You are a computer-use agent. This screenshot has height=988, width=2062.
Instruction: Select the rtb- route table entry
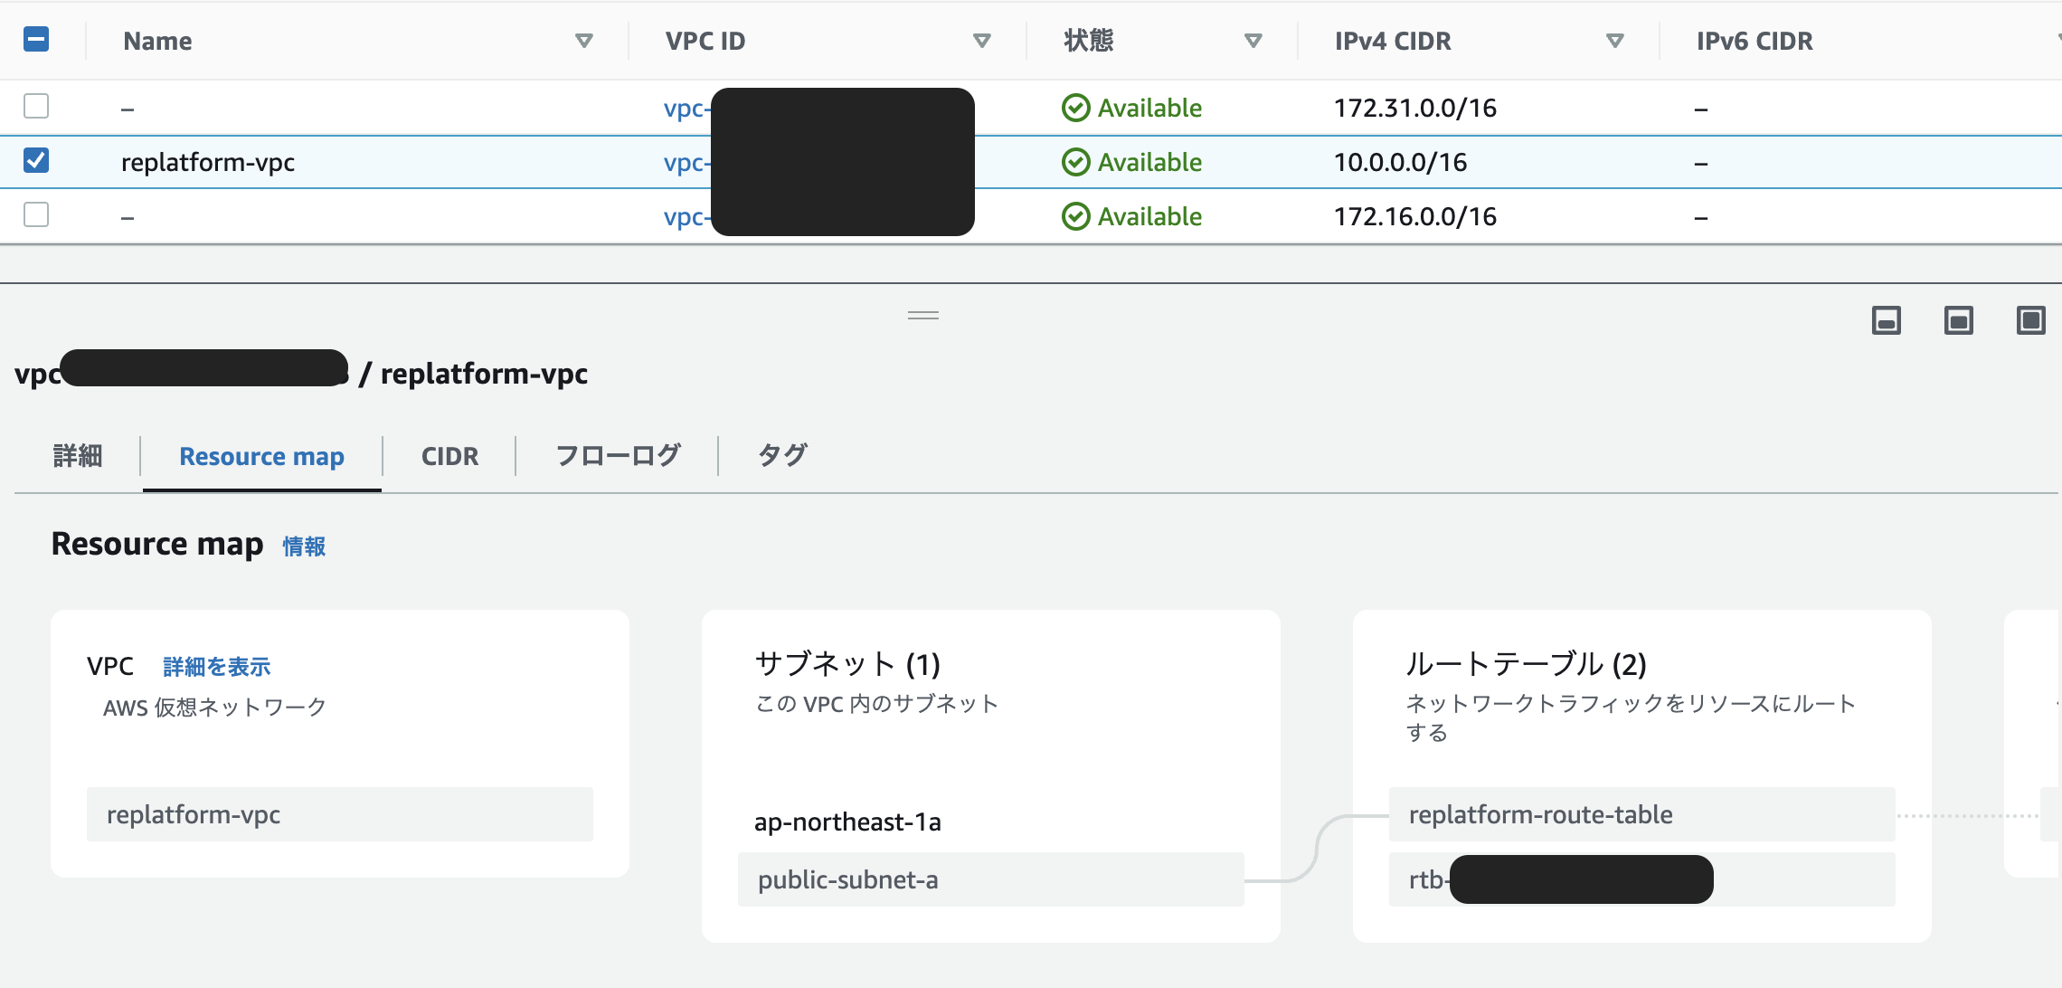tap(1642, 879)
